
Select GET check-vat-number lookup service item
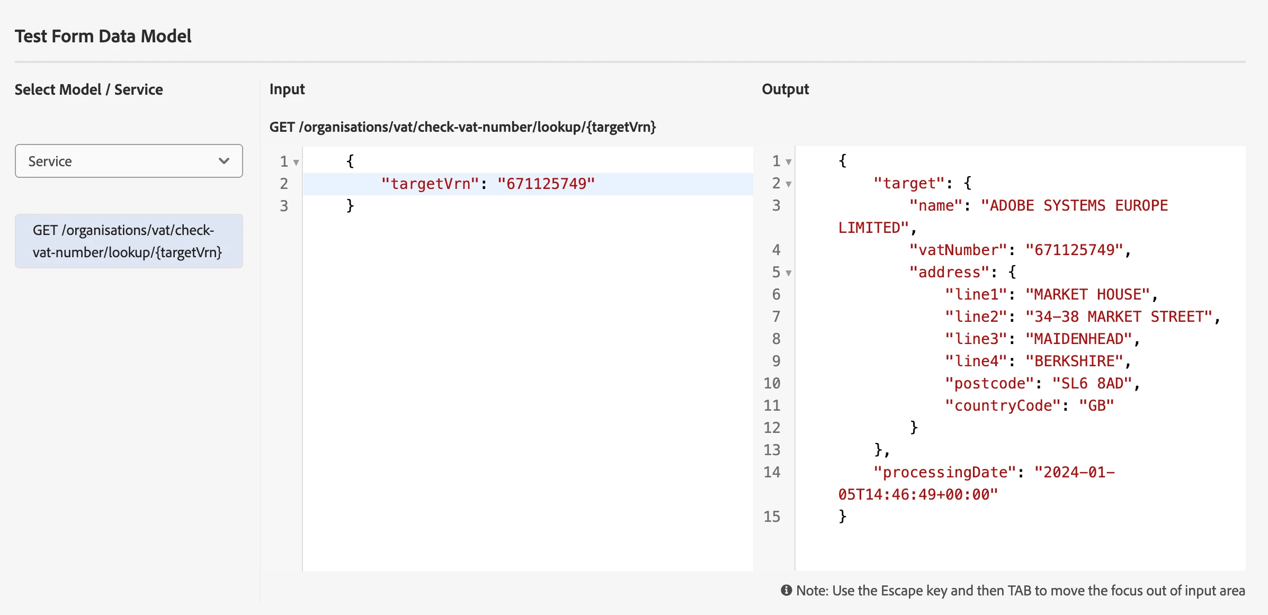[x=128, y=241]
